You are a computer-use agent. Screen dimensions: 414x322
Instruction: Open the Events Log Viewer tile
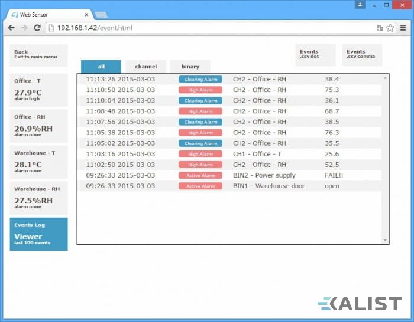tap(38, 234)
